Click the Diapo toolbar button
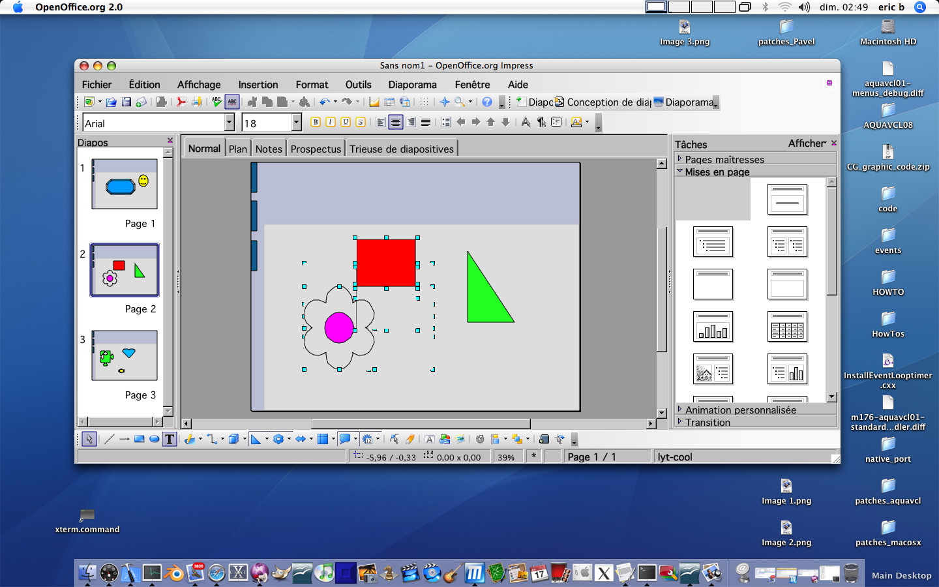 pyautogui.click(x=535, y=102)
